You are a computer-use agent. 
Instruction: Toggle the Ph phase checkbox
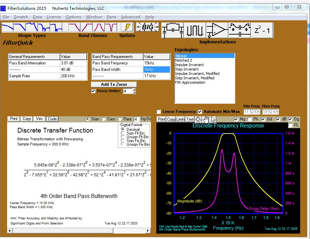tap(250, 119)
